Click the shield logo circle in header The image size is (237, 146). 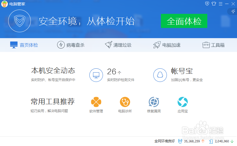(x=20, y=21)
